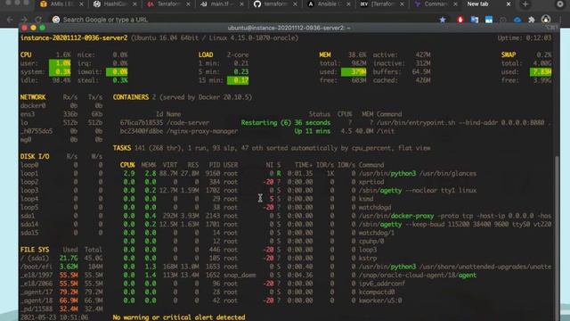This screenshot has height=321, width=570.
Task: Open the red extension icon beside the star
Action: pos(460,20)
